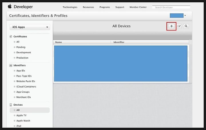Click the account name button in header

[x=177, y=15]
